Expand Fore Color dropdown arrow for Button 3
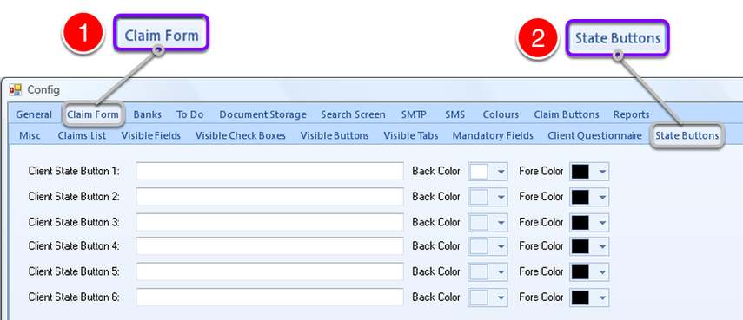743x320 pixels. (603, 223)
